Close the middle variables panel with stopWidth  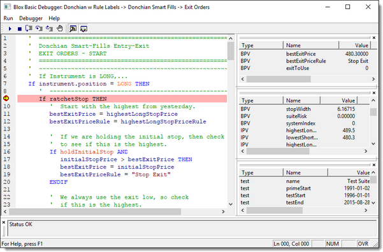pos(374,93)
